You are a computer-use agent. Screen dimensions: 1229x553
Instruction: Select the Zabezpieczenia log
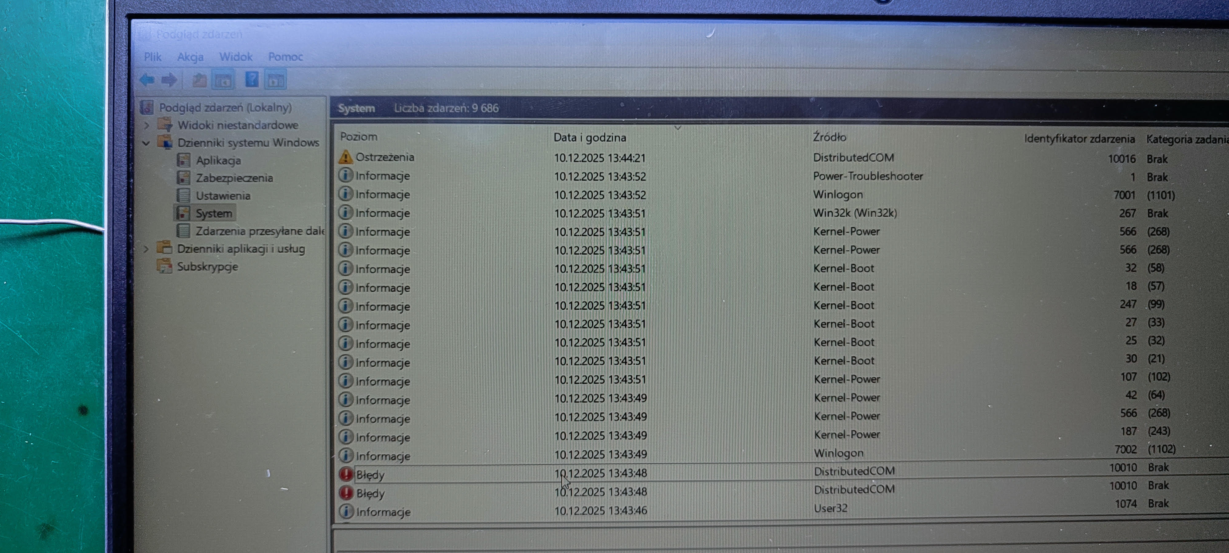tap(234, 178)
